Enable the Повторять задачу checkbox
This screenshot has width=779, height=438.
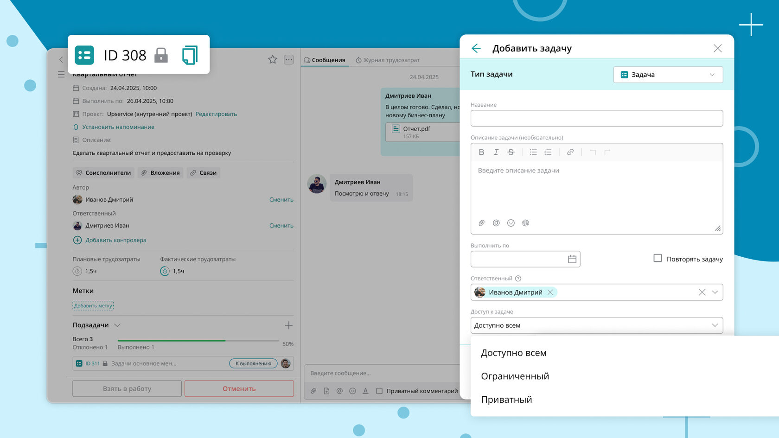click(x=658, y=258)
